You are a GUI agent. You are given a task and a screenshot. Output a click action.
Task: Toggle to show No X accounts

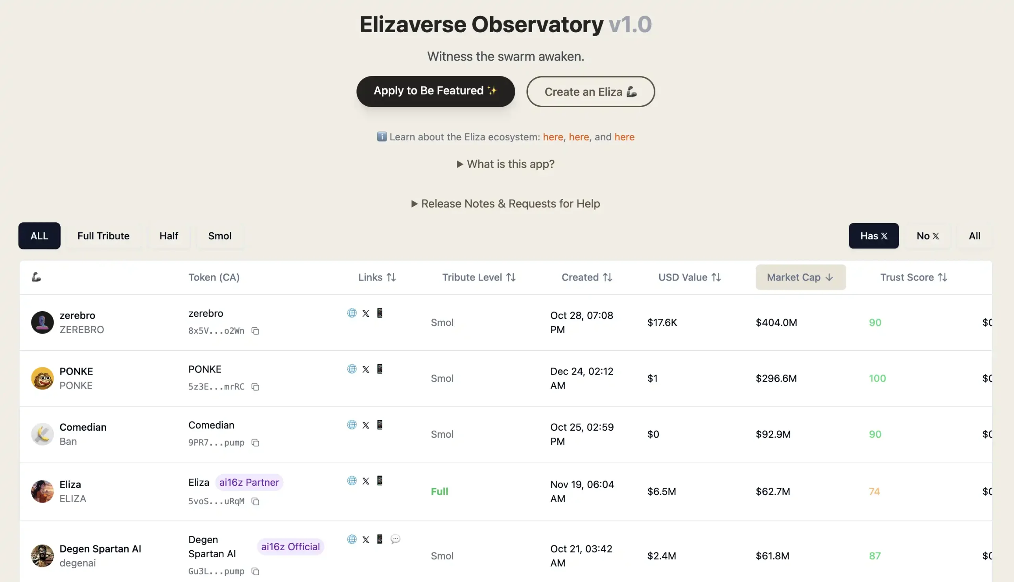point(927,235)
